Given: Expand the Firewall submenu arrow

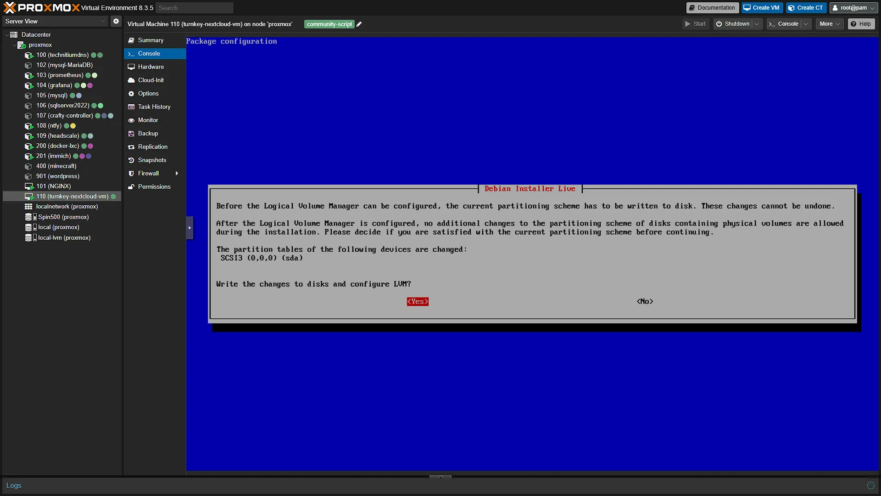Looking at the screenshot, I should coord(177,174).
